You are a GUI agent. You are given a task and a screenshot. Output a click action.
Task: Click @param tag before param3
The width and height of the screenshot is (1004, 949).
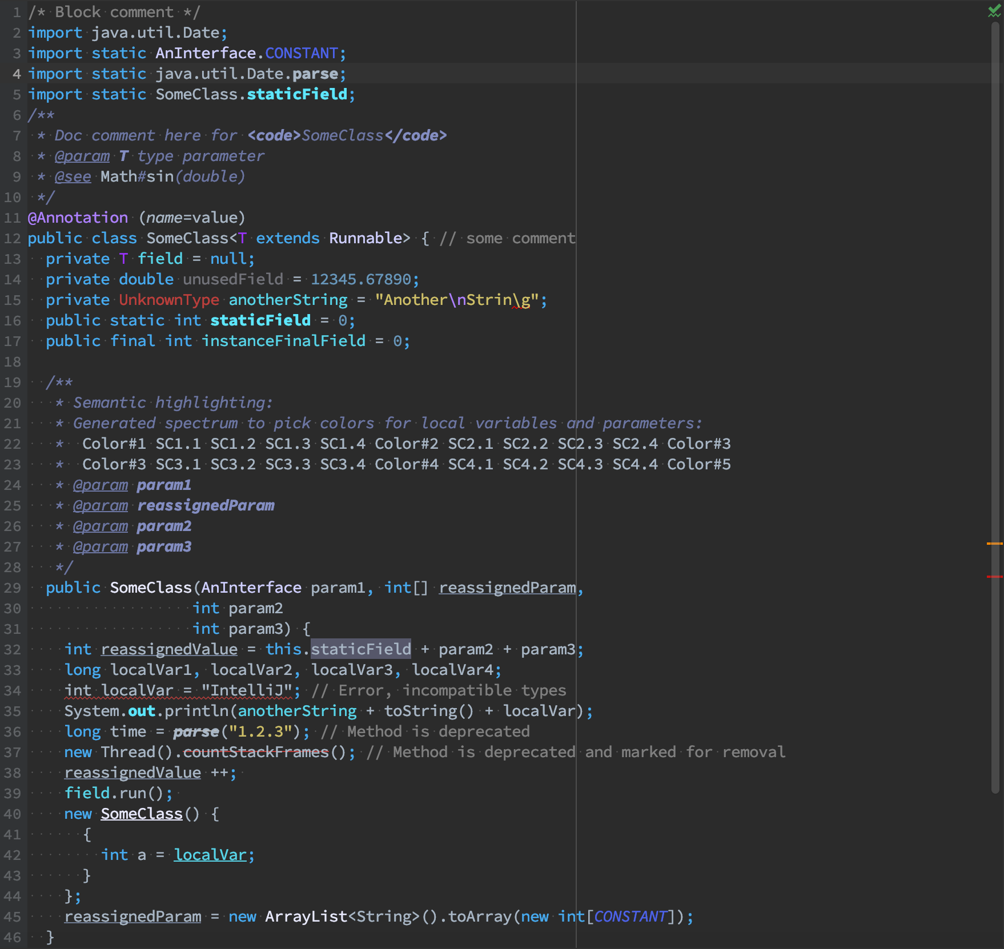click(101, 547)
